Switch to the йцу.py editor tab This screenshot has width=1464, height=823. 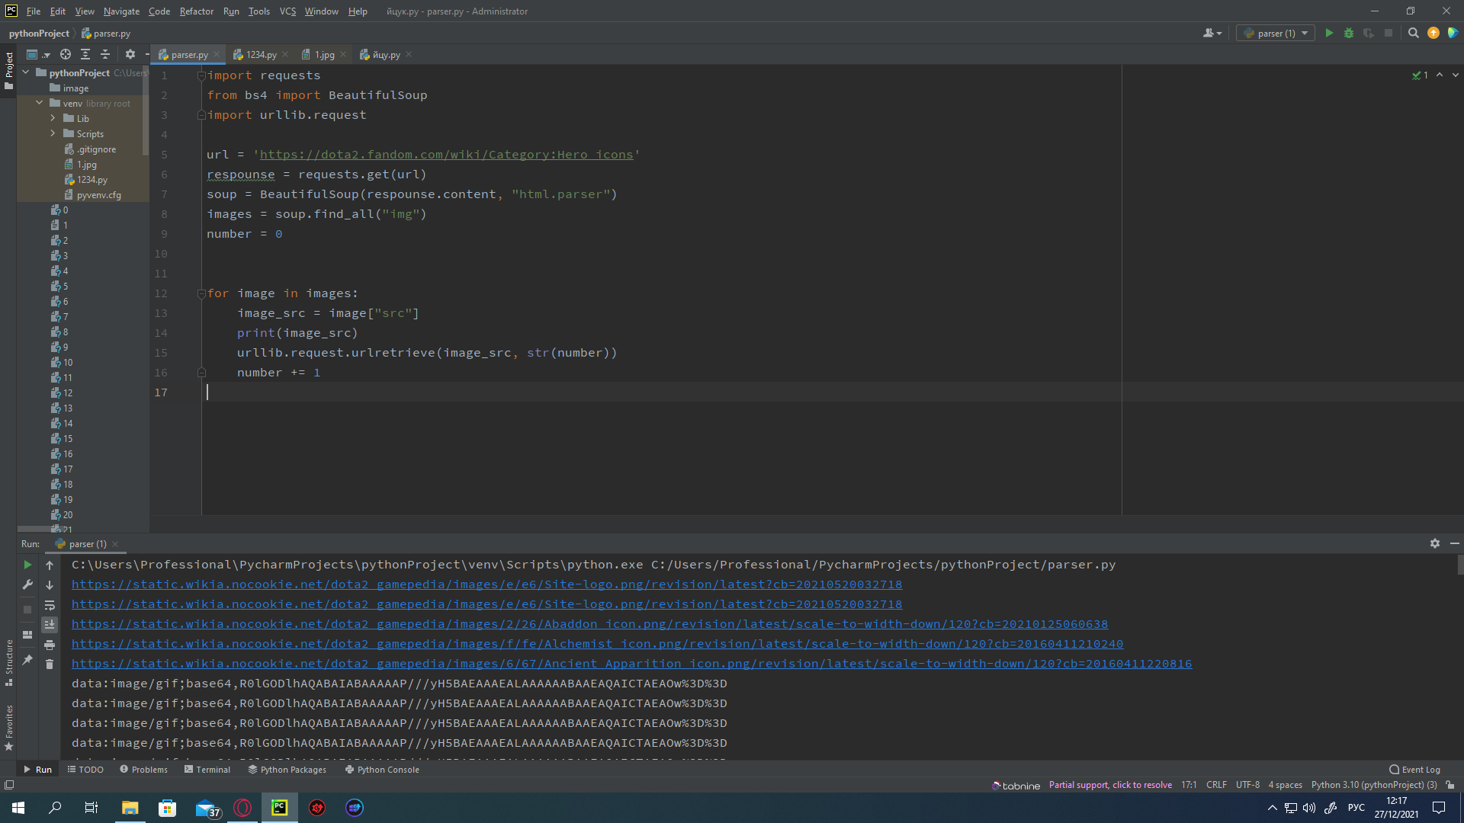tap(386, 54)
